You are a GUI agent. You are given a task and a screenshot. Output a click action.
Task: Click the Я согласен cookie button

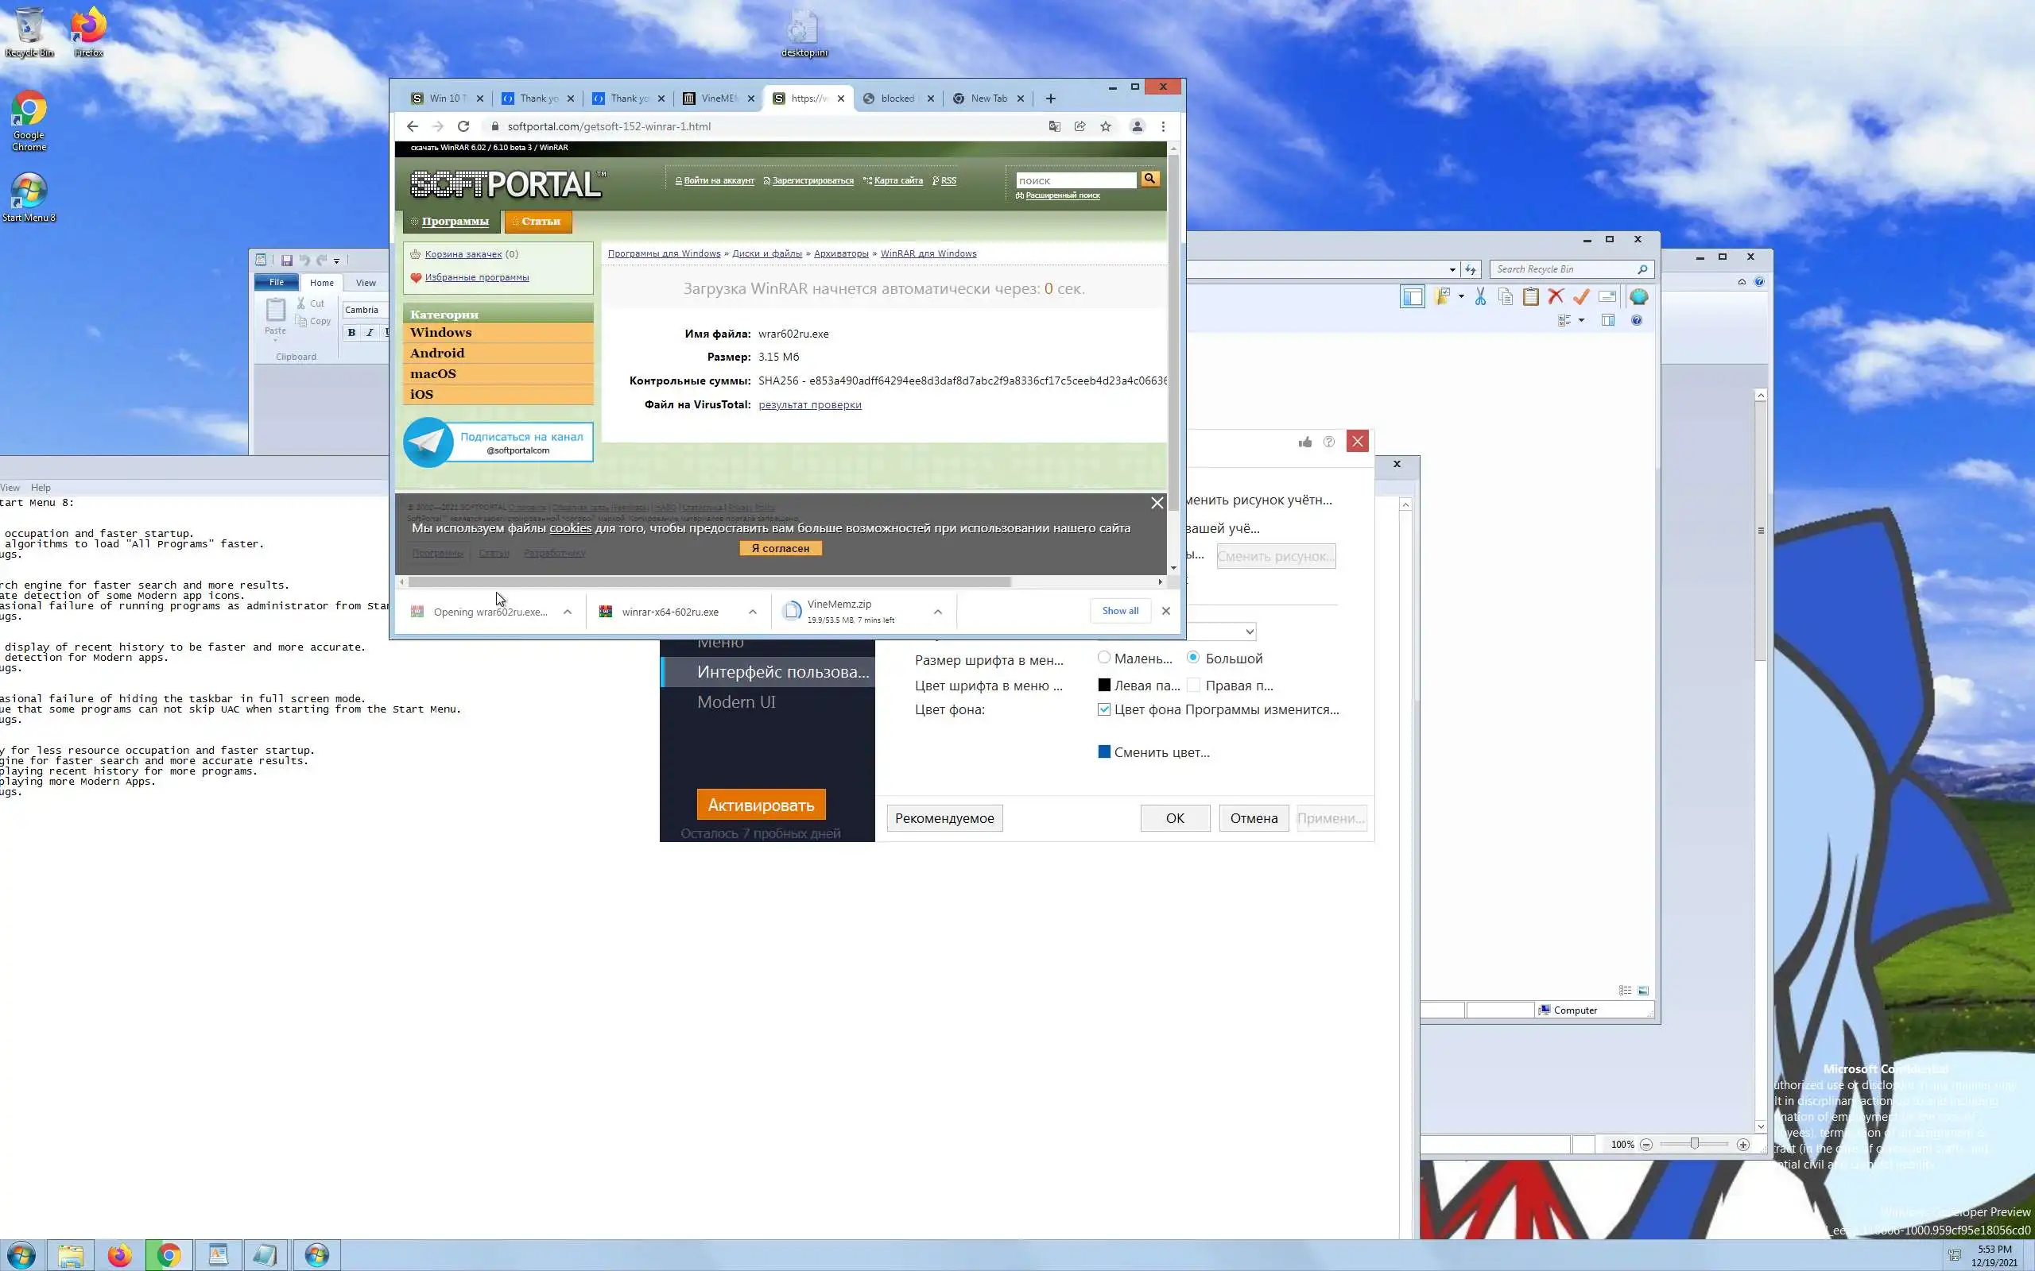pyautogui.click(x=781, y=548)
